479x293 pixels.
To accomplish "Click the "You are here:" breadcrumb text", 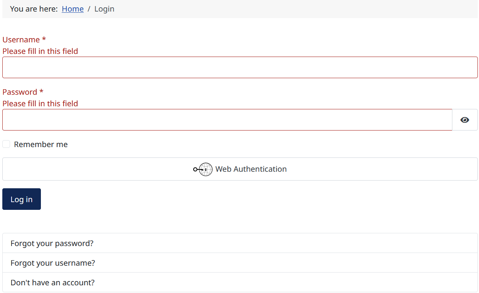I will coord(34,9).
